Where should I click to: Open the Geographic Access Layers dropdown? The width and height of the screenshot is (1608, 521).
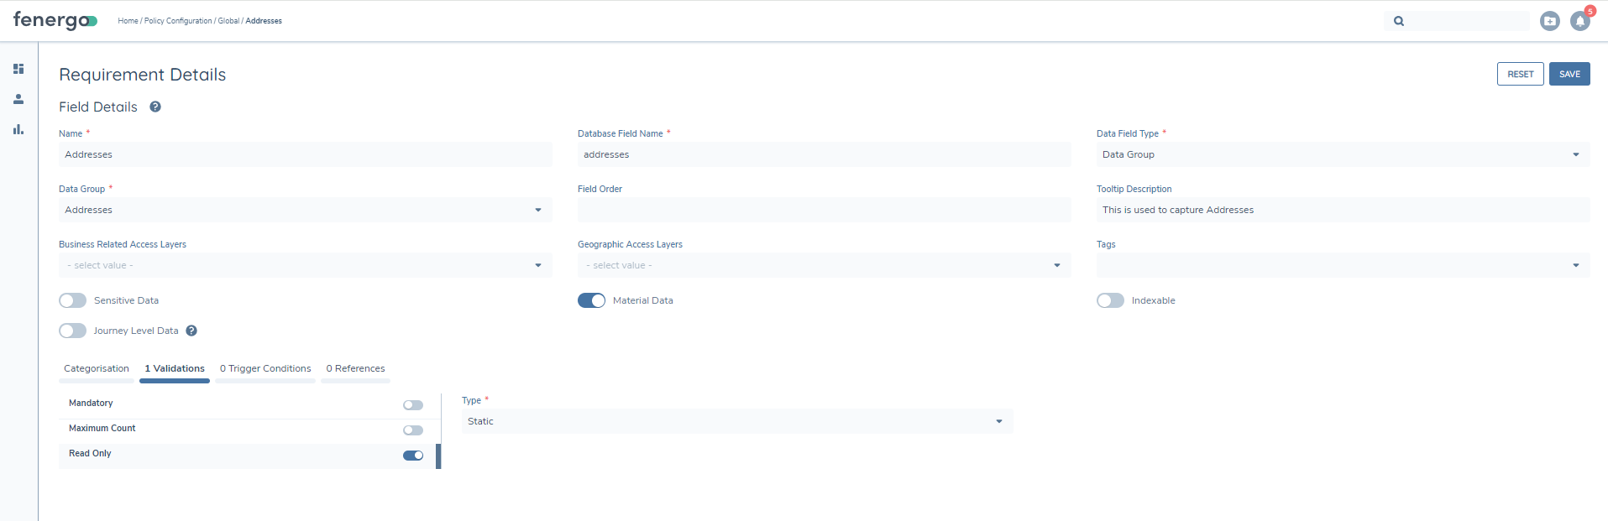click(823, 265)
